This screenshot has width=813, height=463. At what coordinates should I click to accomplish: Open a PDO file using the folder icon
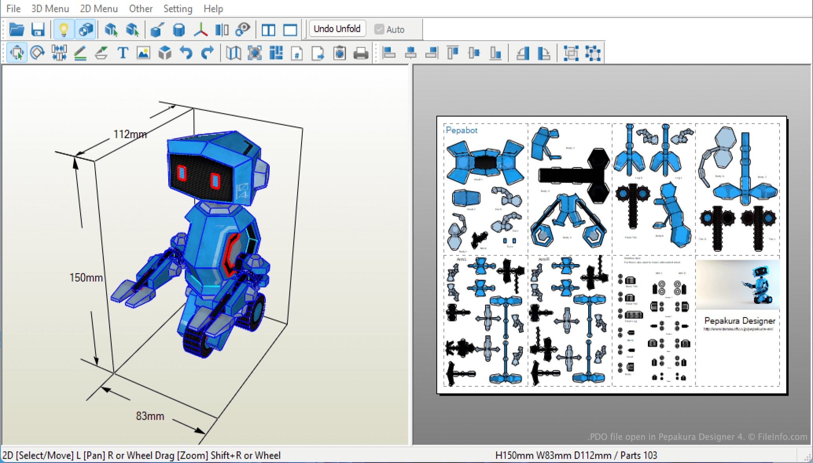(17, 29)
